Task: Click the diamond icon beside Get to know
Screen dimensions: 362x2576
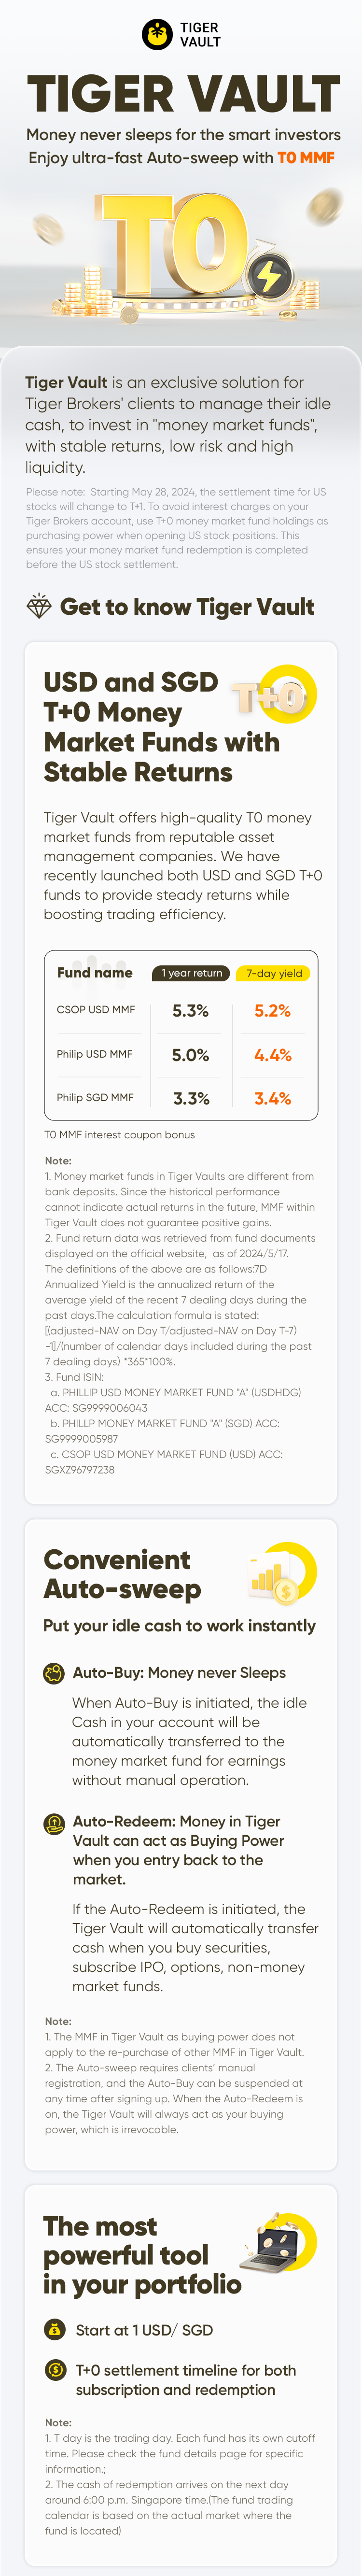Action: click(x=39, y=606)
